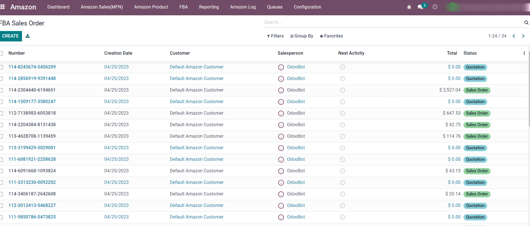Expand the Filters dropdown

[x=275, y=36]
